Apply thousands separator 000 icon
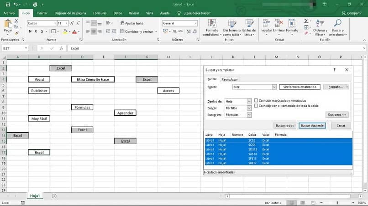This screenshot has width=368, height=206. coord(180,31)
